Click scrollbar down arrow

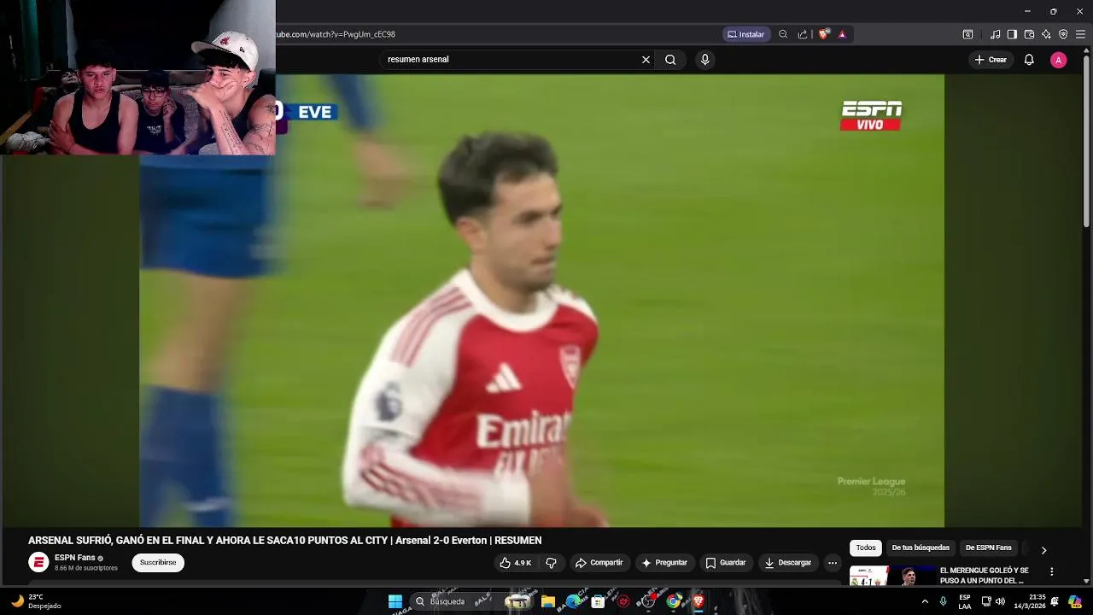[1086, 581]
